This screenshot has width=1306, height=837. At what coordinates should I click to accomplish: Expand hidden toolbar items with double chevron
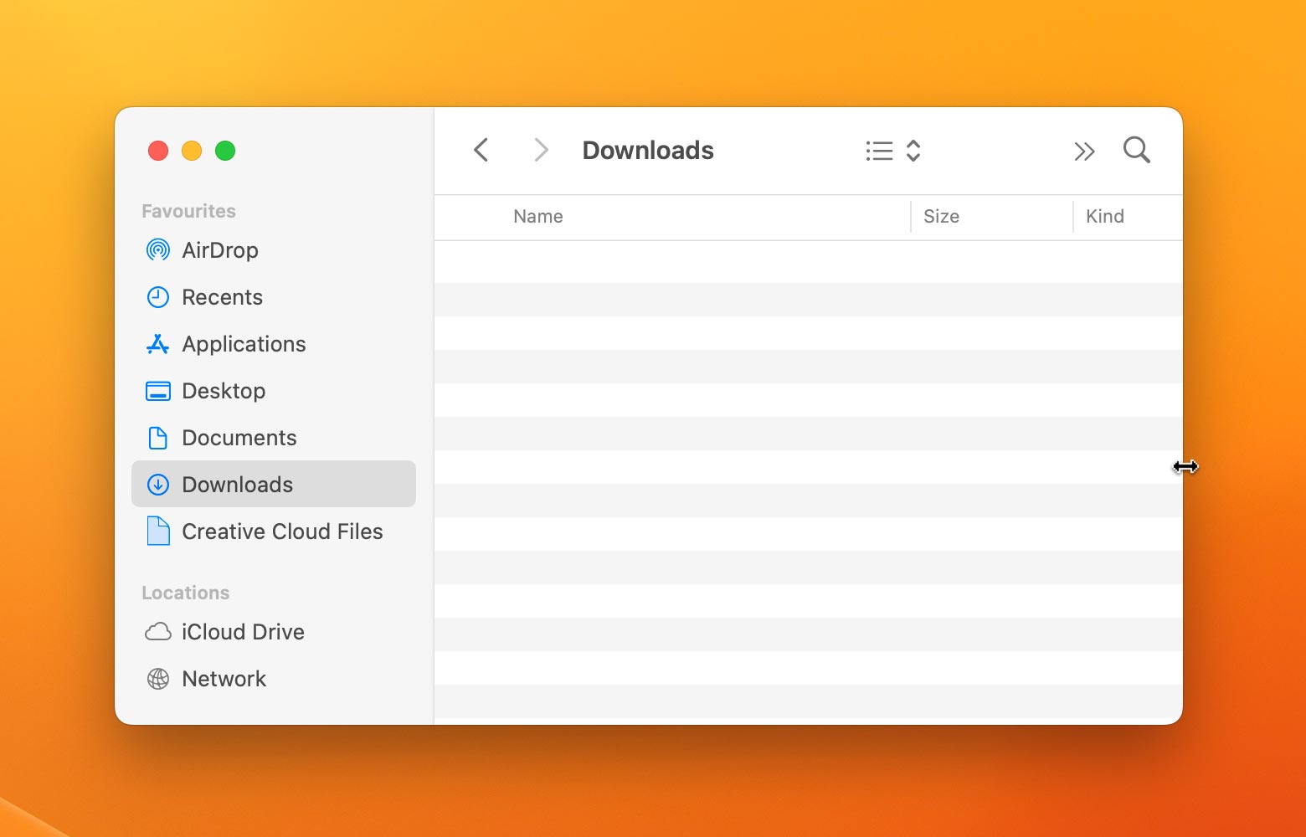pyautogui.click(x=1084, y=151)
